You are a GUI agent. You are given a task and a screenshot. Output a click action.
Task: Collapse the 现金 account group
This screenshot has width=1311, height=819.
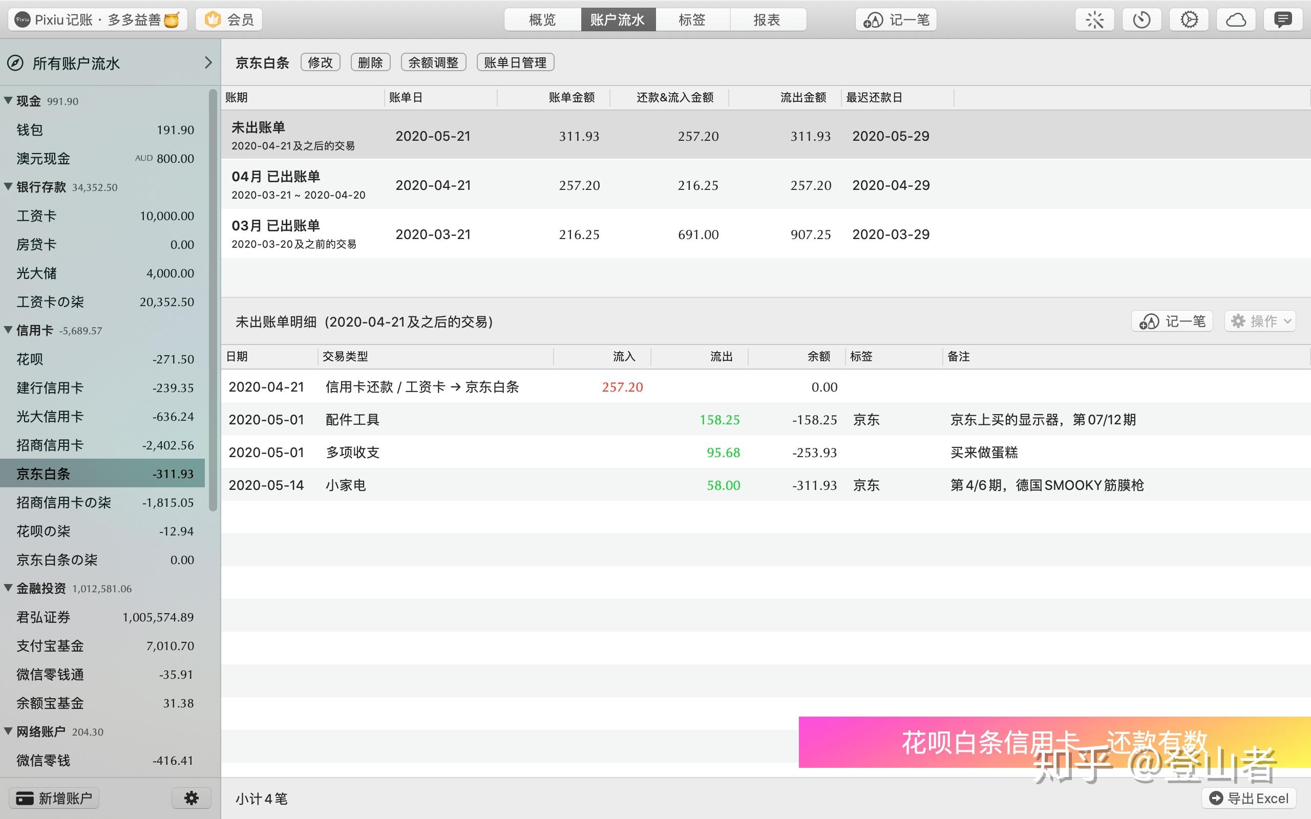pos(8,101)
